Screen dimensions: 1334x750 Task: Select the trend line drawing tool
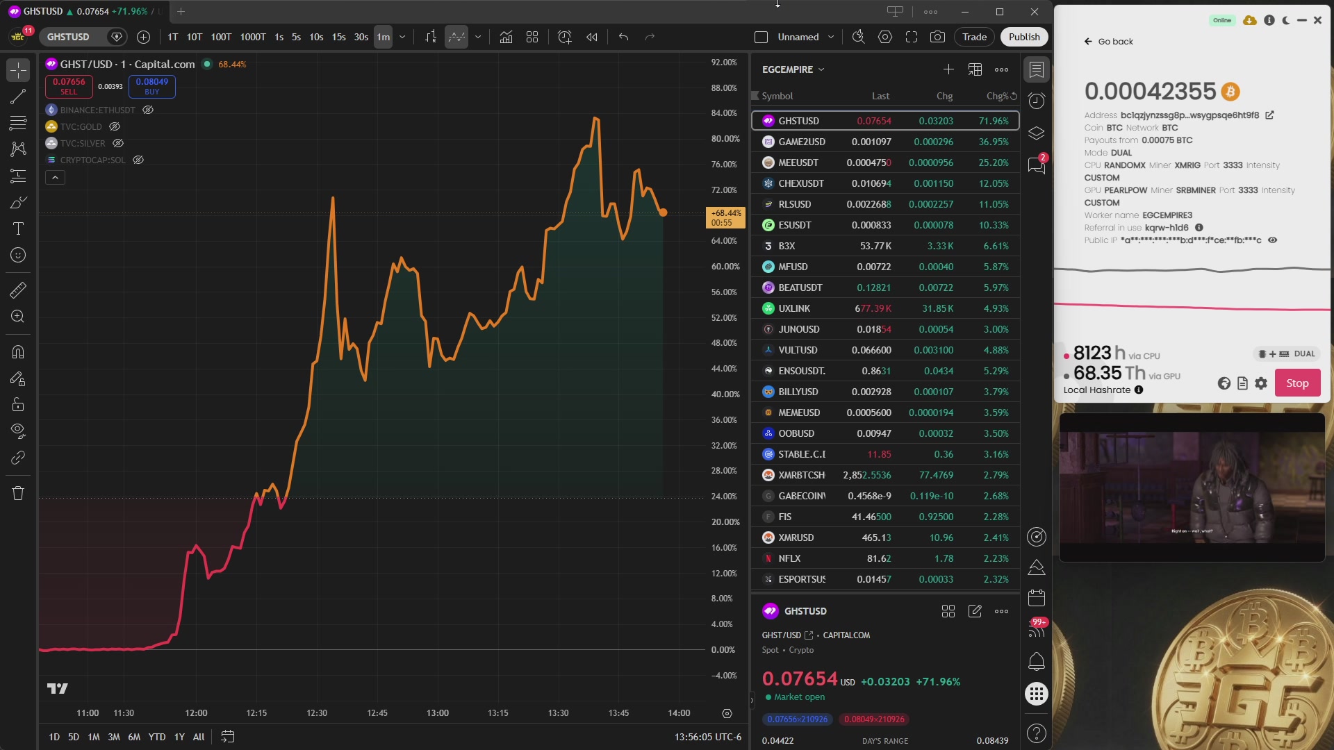click(18, 97)
